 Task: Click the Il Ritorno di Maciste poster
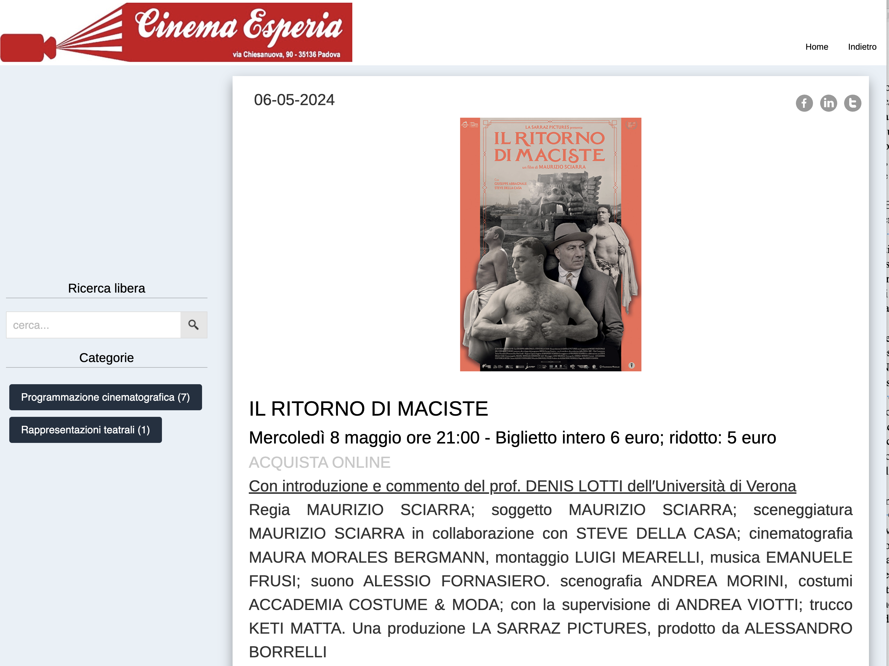click(x=550, y=245)
